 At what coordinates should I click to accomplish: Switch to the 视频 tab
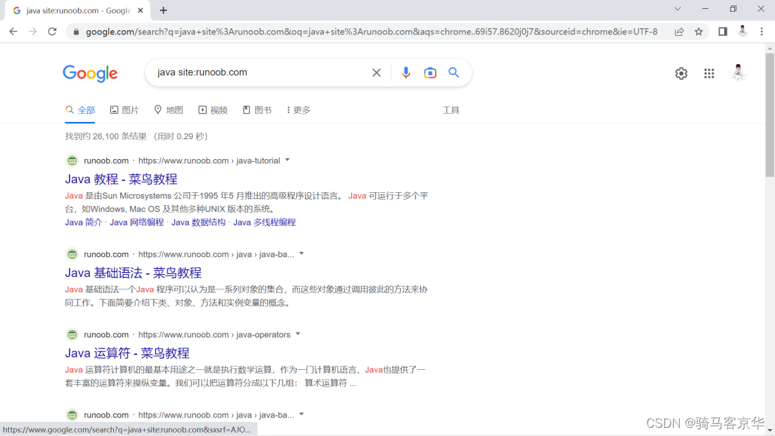tap(213, 110)
